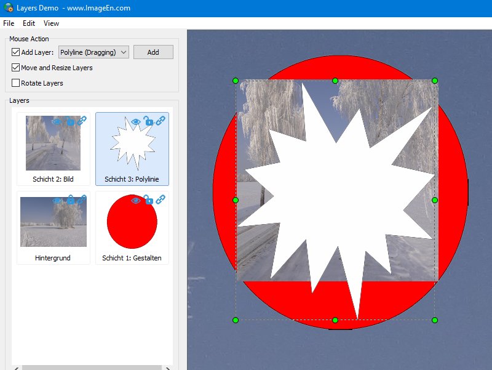Viewport: 492px width, 370px height.
Task: Open the View menu
Action: pyautogui.click(x=51, y=23)
